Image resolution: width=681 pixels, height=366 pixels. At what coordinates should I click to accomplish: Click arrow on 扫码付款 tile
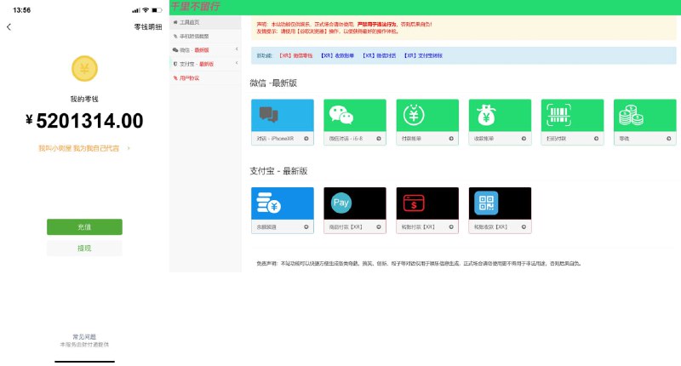597,139
